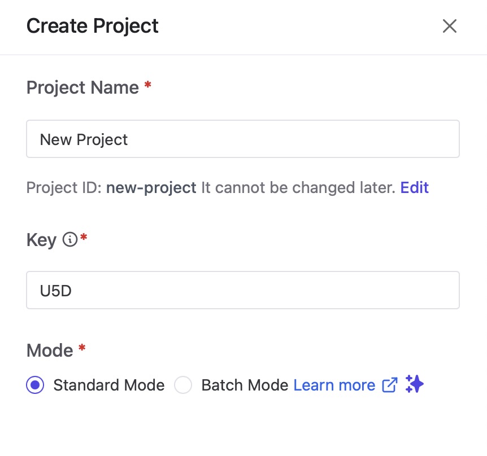This screenshot has width=487, height=456.
Task: Click the external link icon beside Learn more
Action: pos(389,385)
